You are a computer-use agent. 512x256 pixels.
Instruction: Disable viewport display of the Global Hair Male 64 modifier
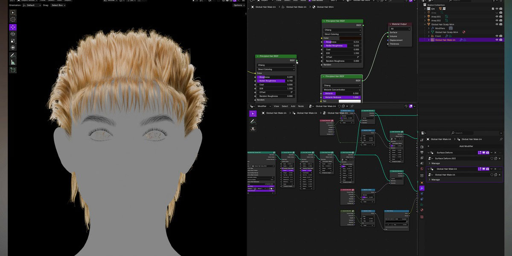484,169
